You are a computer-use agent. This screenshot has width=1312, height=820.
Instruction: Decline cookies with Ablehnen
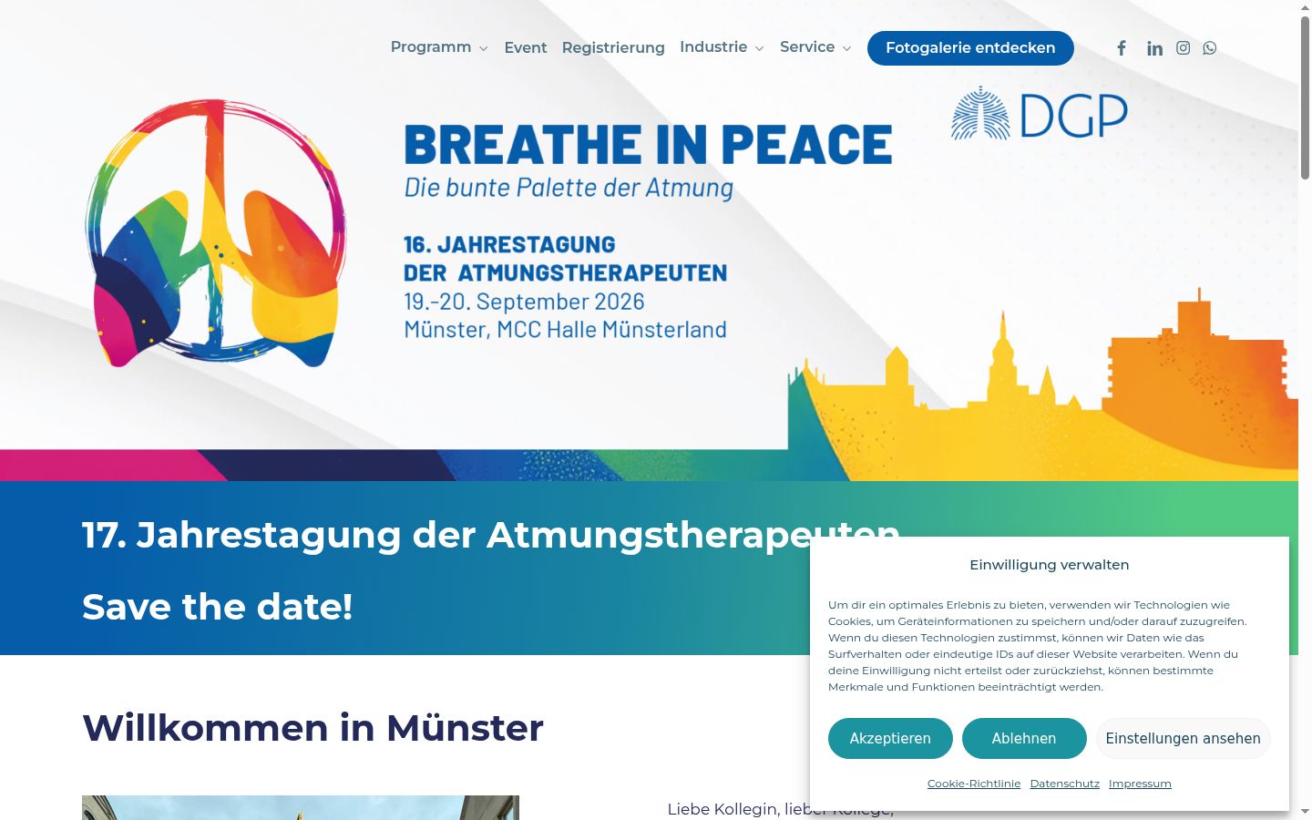[1024, 738]
